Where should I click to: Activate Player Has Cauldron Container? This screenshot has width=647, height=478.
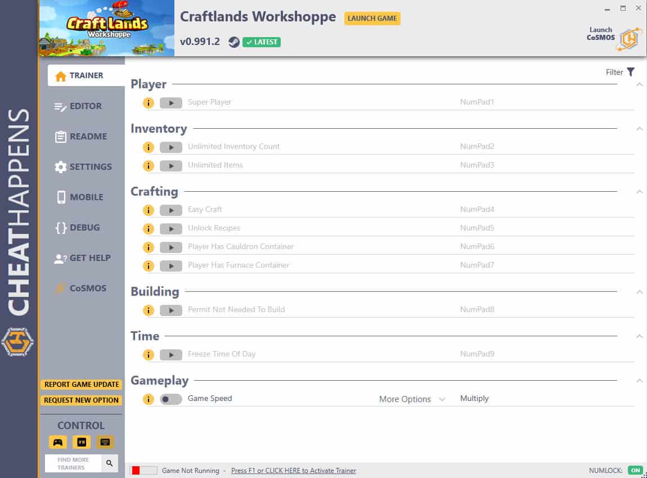point(171,247)
